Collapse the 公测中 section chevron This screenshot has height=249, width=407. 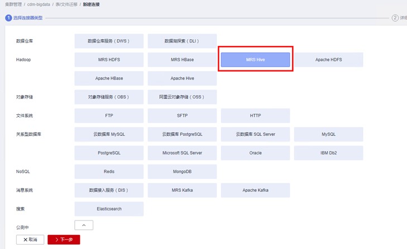[x=84, y=225]
